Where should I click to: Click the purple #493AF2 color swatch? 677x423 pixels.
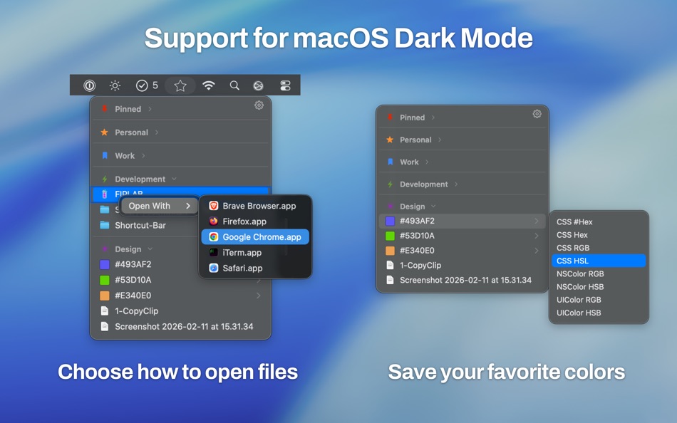point(103,264)
